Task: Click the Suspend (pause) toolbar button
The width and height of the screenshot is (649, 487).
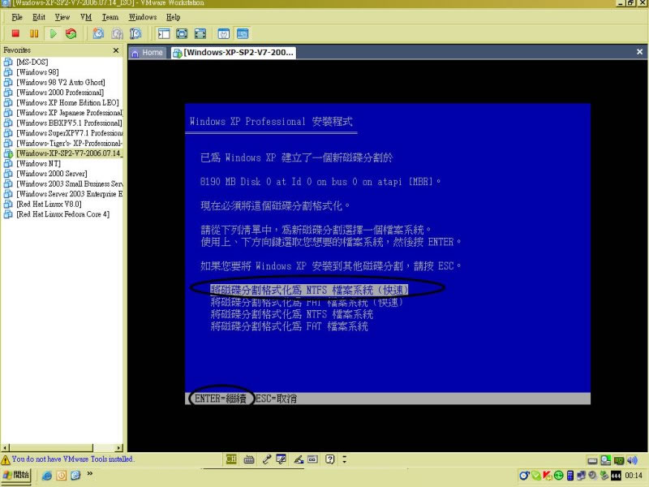Action: [34, 33]
